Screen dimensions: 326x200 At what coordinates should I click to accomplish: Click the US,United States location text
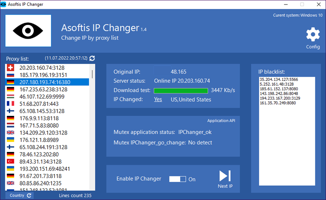(x=191, y=100)
